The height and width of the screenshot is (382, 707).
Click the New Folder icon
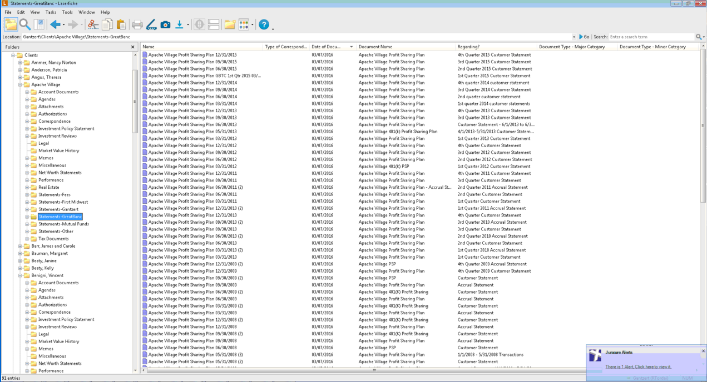[230, 24]
